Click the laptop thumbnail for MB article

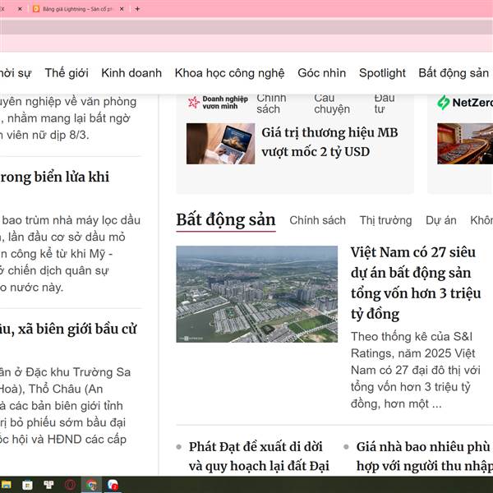point(220,144)
